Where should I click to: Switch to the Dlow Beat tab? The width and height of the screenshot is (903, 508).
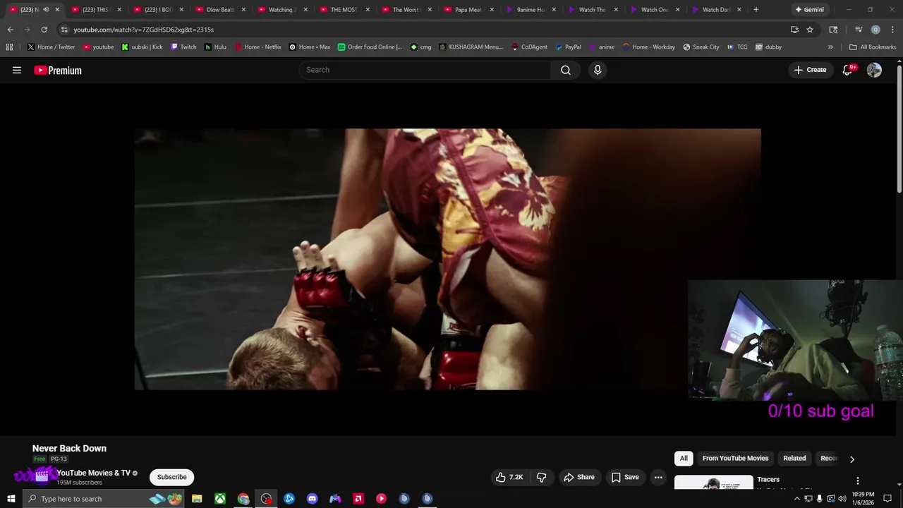click(x=219, y=10)
